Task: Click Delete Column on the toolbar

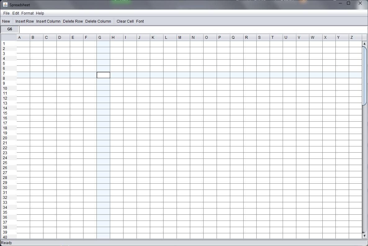Action: [x=98, y=21]
